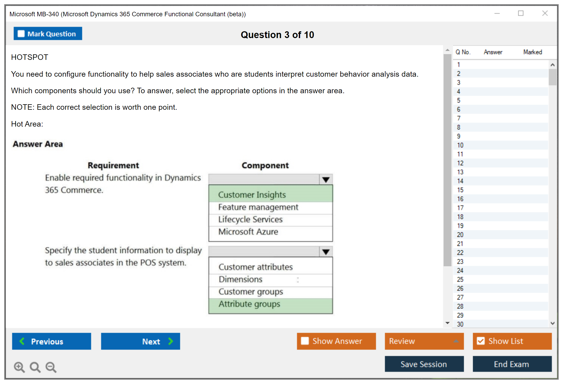Click the right chevron on Next button
The height and width of the screenshot is (386, 565).
tap(171, 341)
